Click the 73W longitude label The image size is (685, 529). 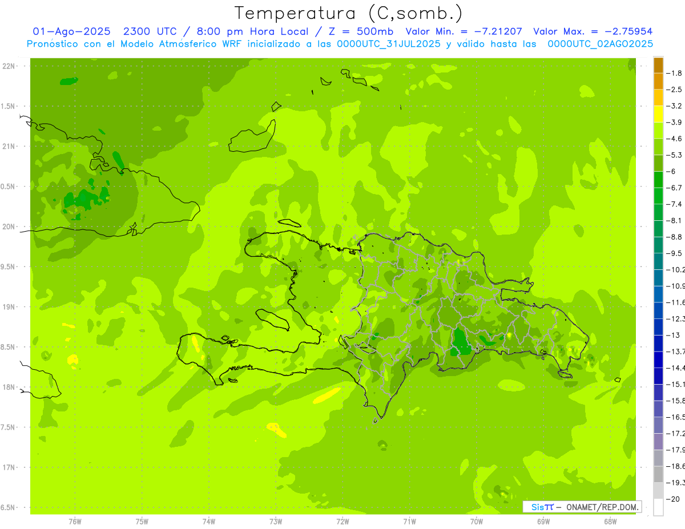tap(276, 521)
